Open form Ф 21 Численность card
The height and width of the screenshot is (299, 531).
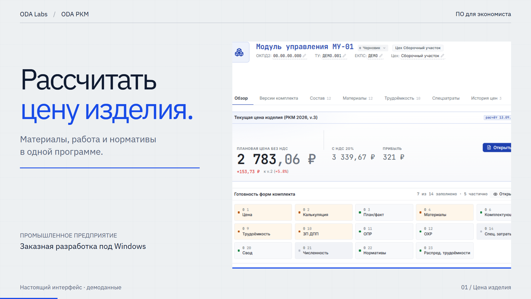point(324,251)
